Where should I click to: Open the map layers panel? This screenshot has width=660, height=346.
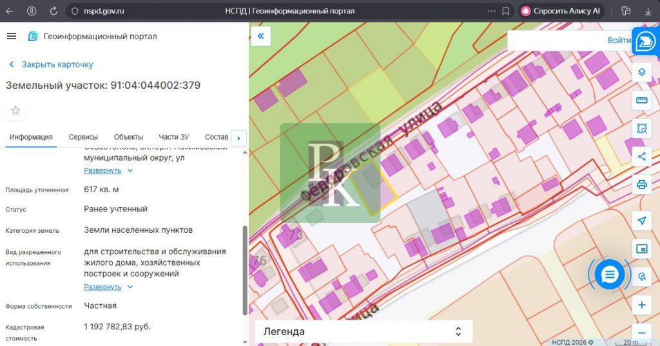[x=641, y=71]
